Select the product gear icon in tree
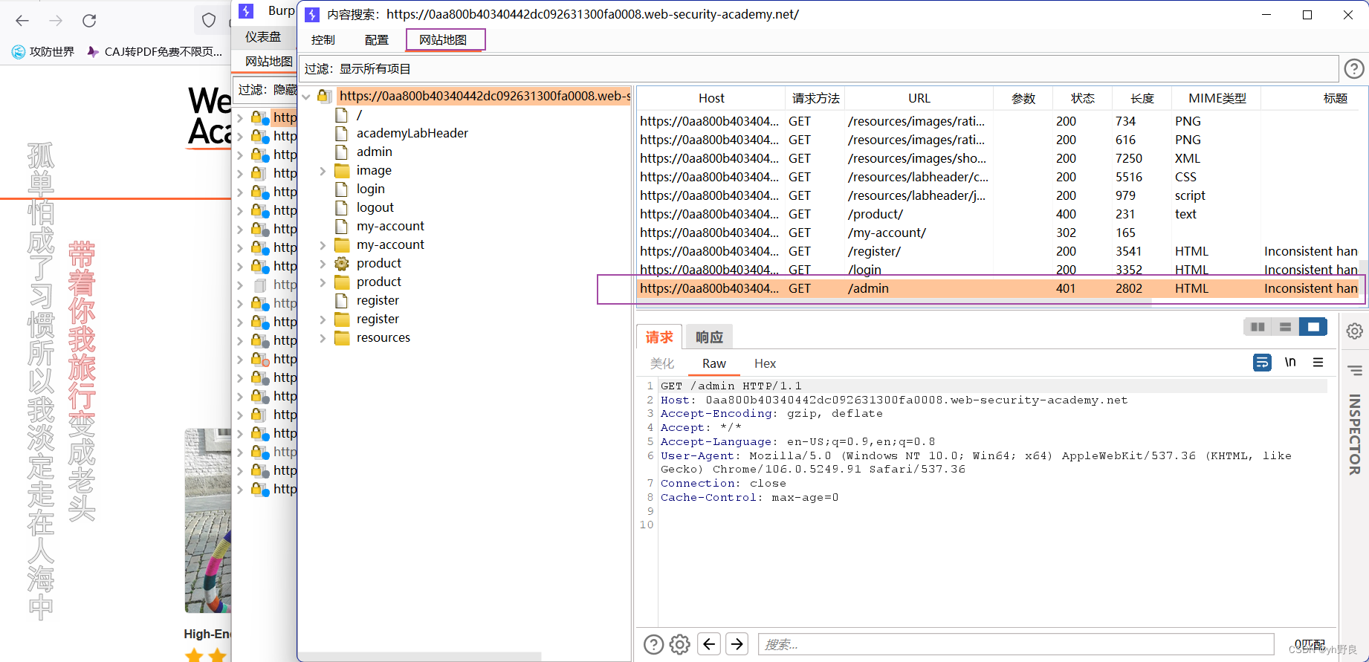Image resolution: width=1369 pixels, height=662 pixels. coord(342,263)
